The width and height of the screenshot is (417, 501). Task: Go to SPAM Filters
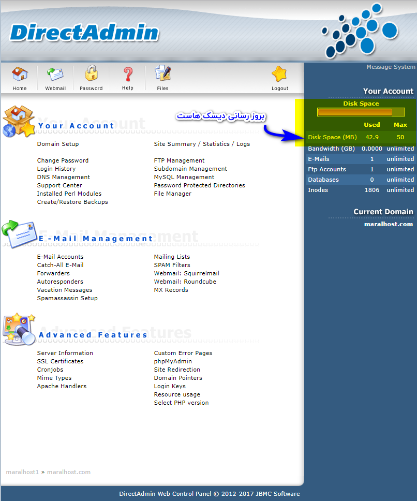[172, 265]
